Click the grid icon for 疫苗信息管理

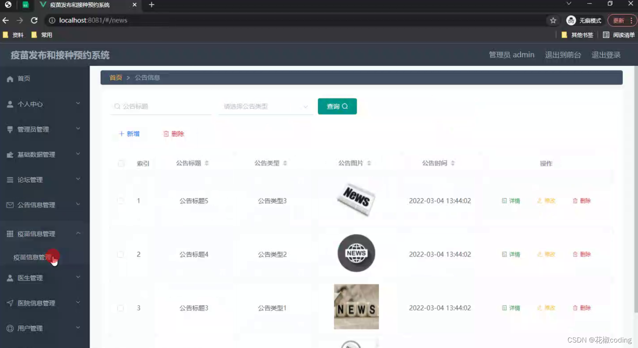pos(10,233)
